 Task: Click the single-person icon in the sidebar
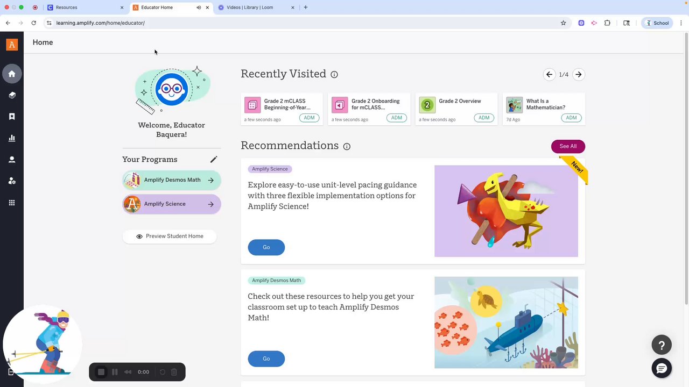[x=12, y=160]
